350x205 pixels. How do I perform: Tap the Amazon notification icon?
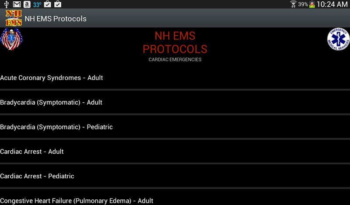[x=27, y=4]
